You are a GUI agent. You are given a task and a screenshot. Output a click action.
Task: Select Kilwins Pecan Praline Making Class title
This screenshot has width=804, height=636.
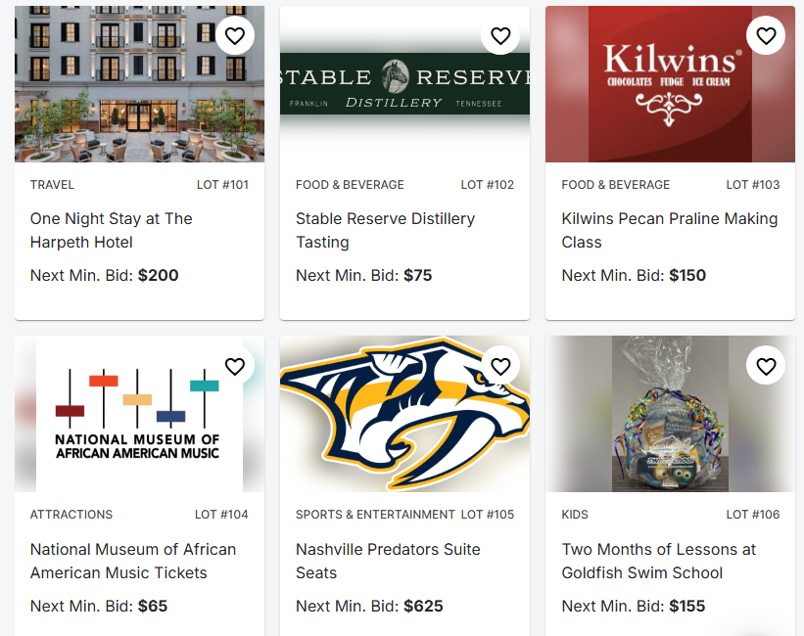(x=669, y=230)
